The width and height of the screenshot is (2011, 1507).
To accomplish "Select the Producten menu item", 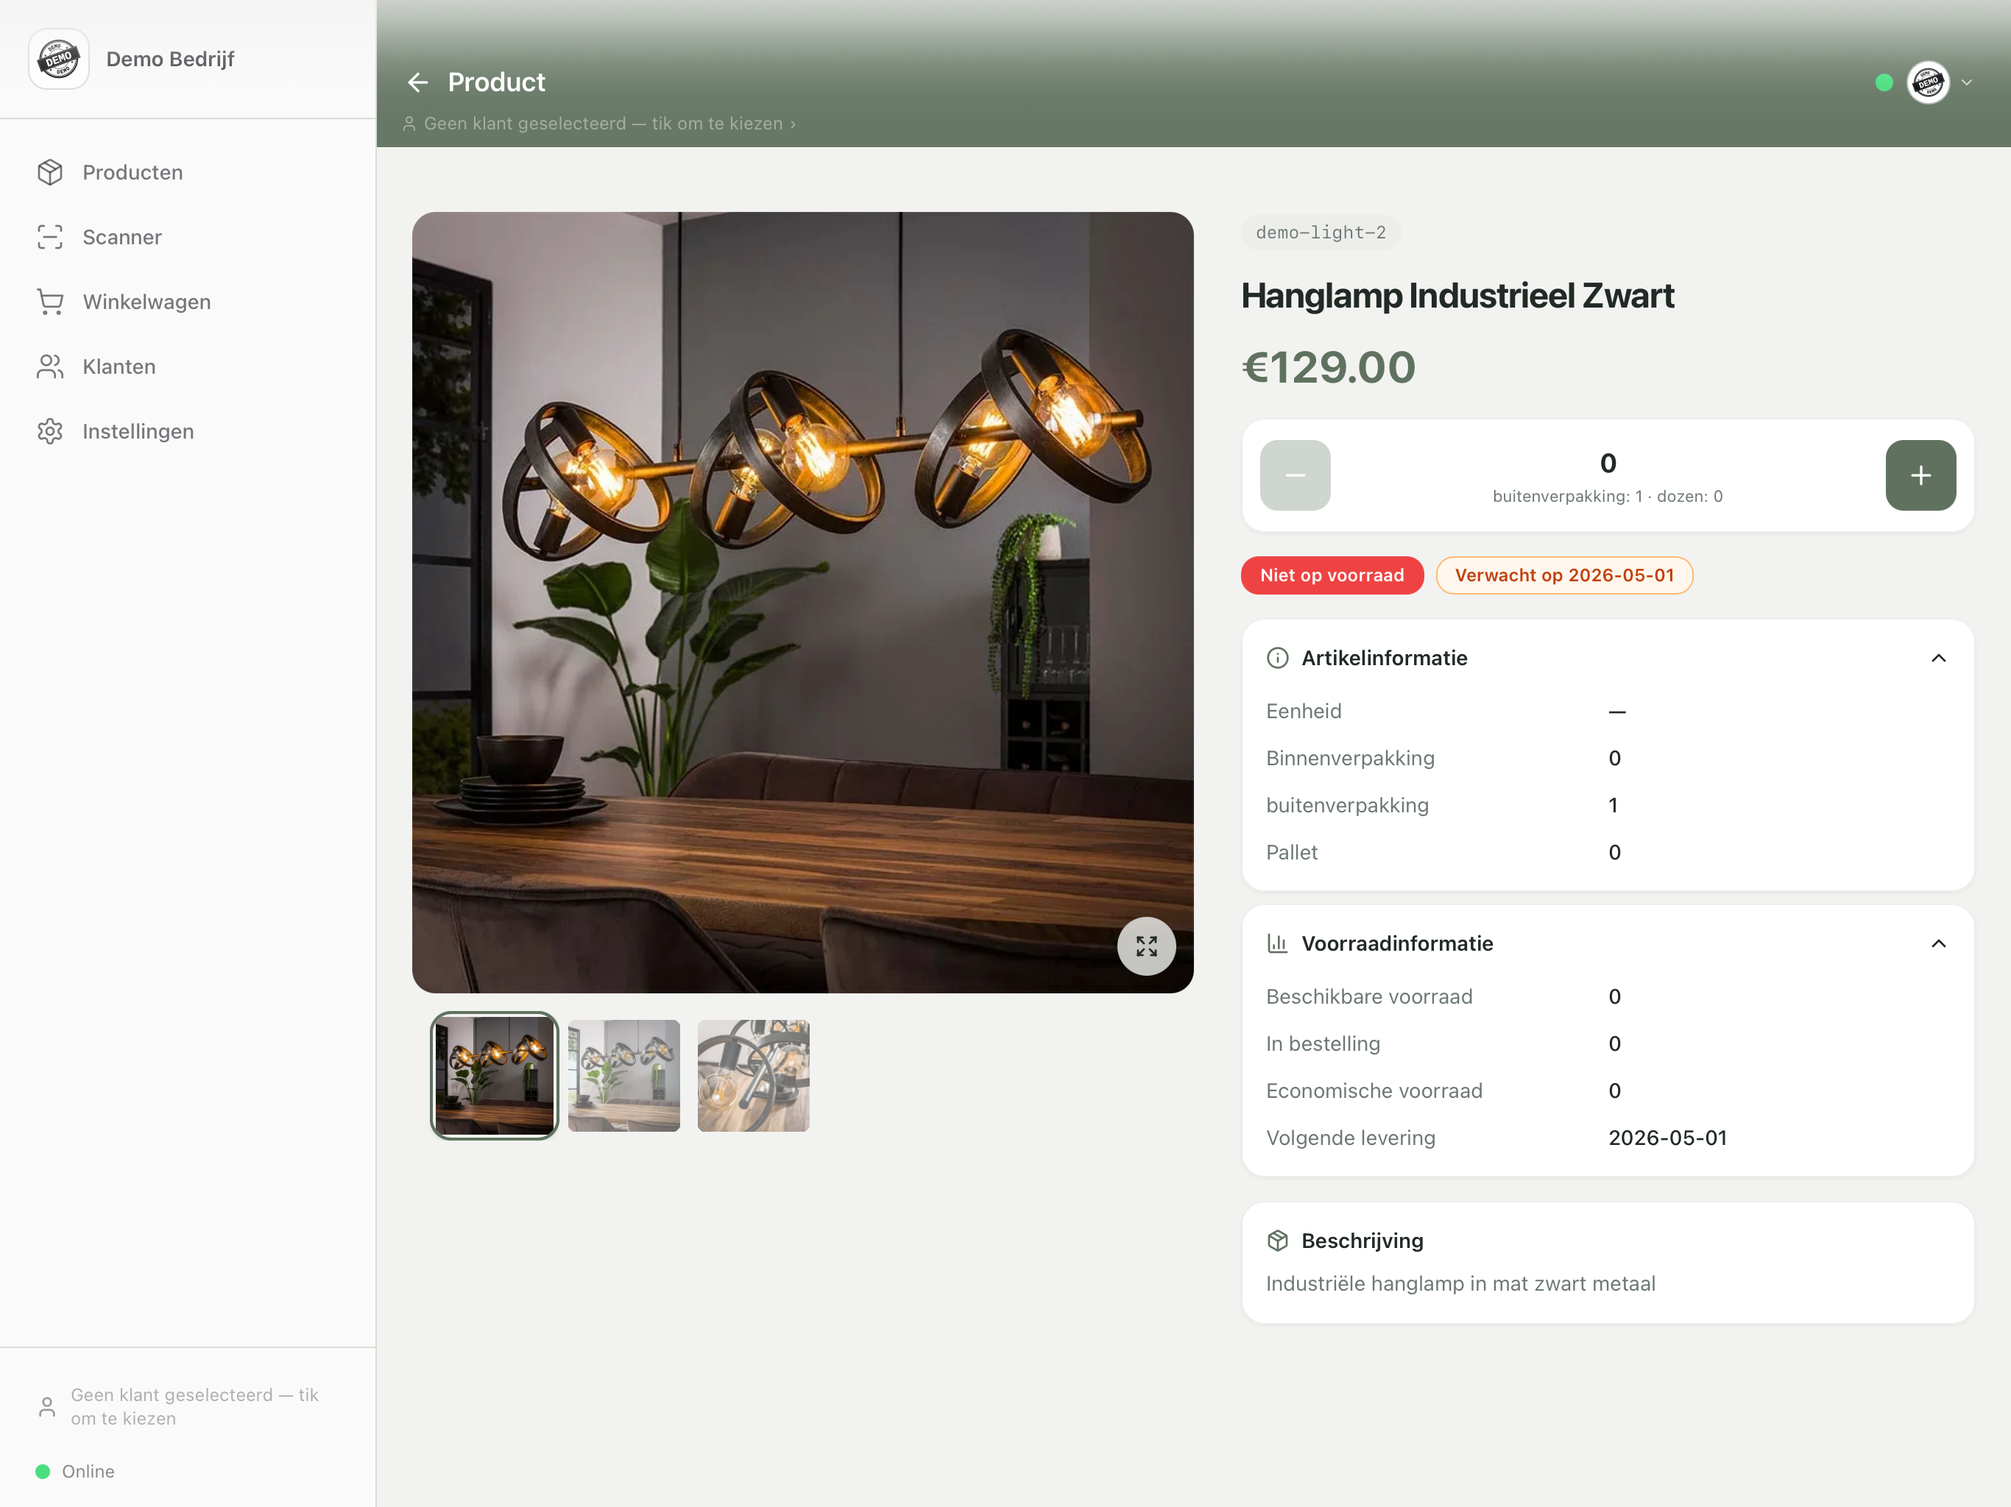I will point(187,173).
